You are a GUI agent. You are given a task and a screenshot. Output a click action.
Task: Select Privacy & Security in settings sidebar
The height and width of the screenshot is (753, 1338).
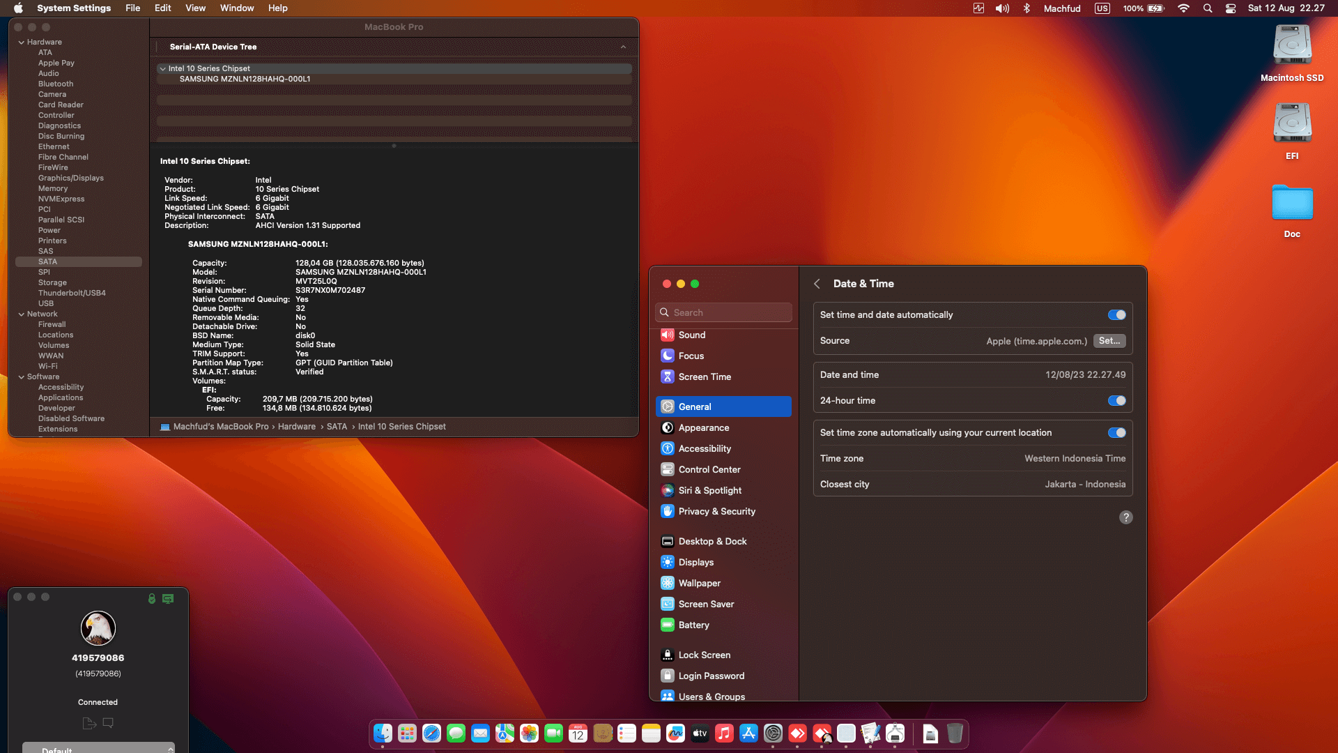point(716,512)
